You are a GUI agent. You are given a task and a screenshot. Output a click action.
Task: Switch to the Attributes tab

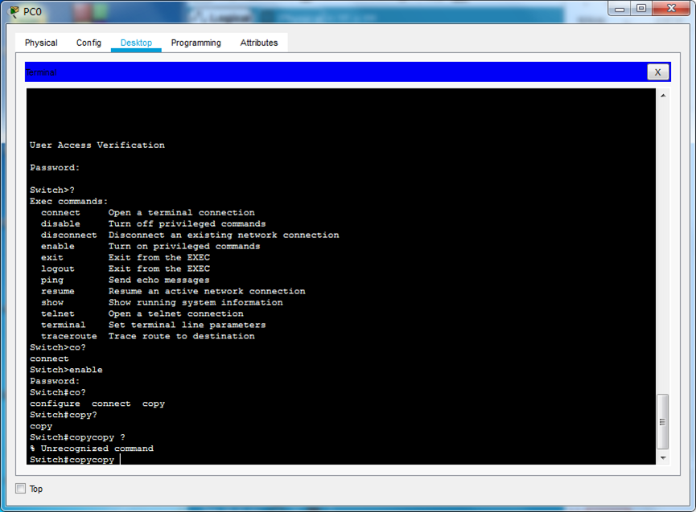(x=259, y=43)
